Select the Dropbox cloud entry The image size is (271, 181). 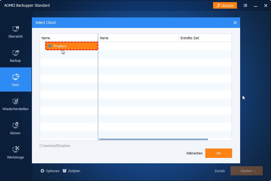click(x=72, y=46)
